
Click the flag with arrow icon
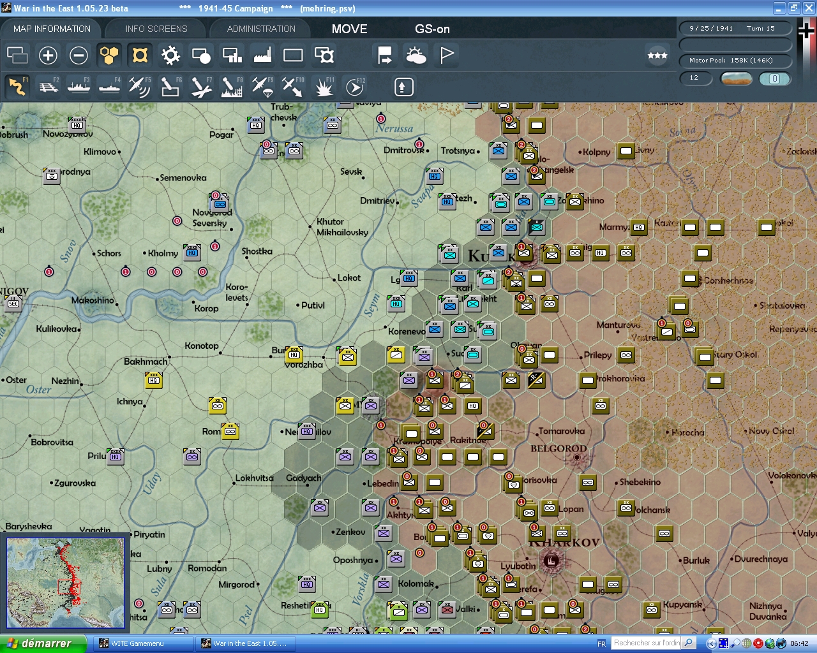coord(385,55)
